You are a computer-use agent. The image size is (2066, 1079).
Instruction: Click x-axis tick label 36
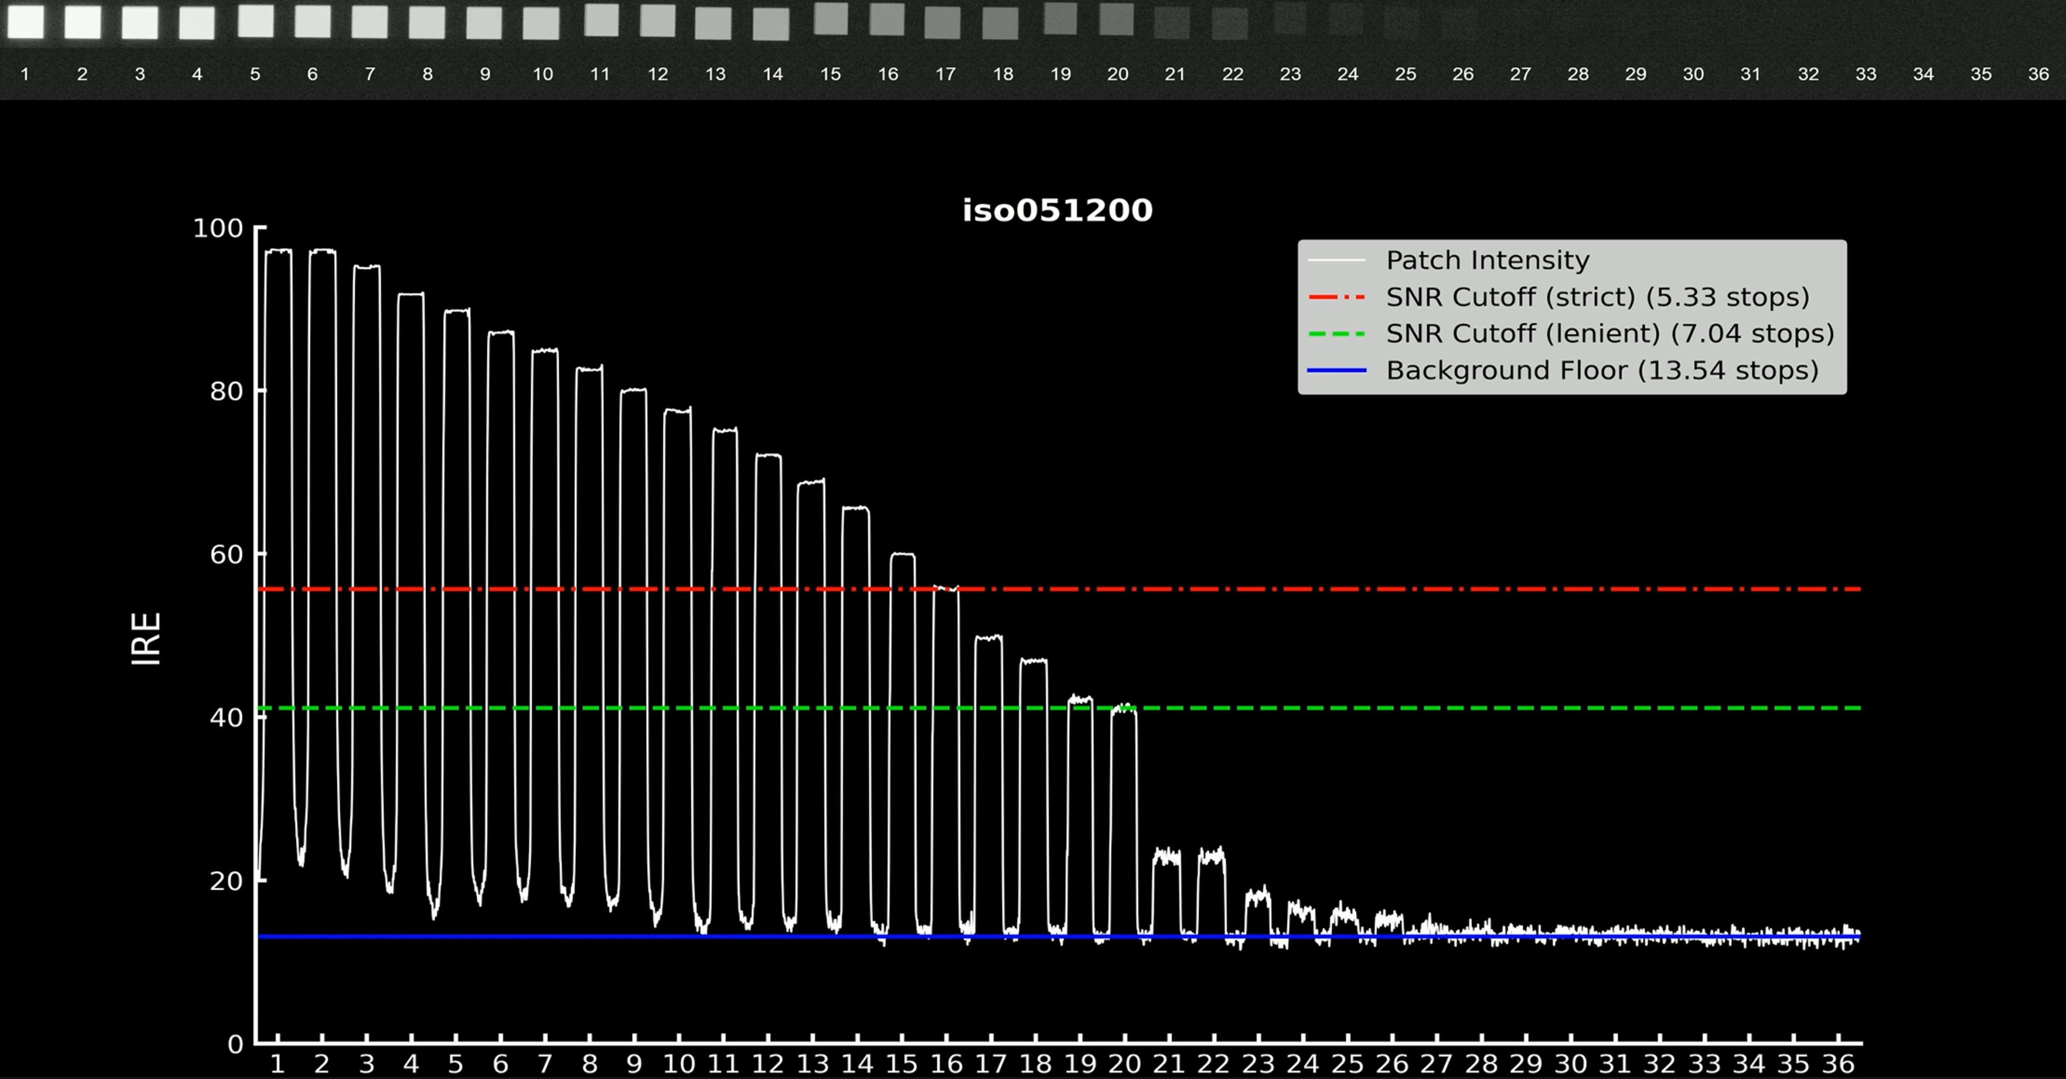1837,1064
